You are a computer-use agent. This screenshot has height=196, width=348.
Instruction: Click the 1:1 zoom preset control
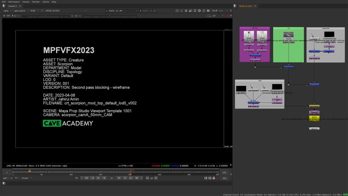pyautogui.click(x=221, y=11)
